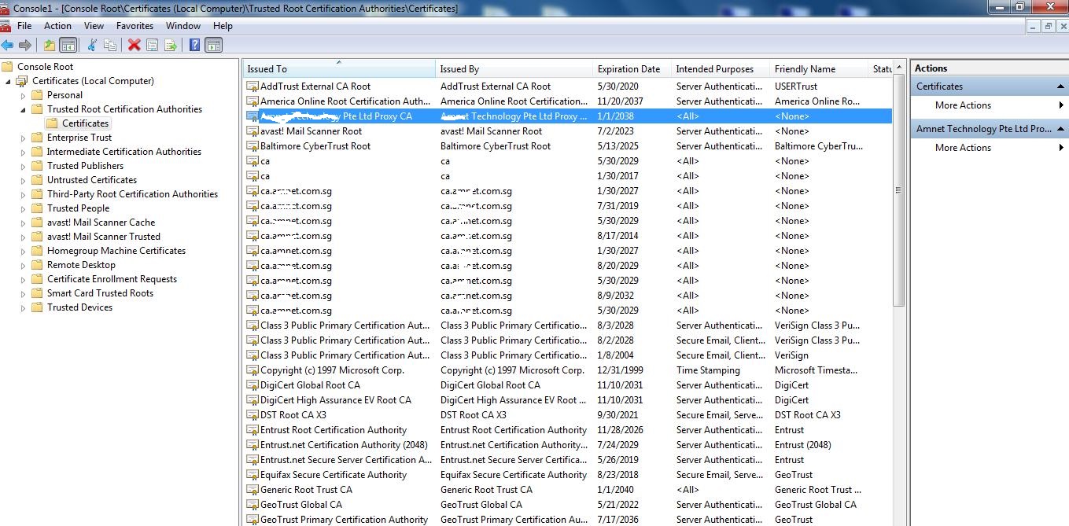Click America Online Root certificate icon
This screenshot has height=526, width=1069.
252,101
